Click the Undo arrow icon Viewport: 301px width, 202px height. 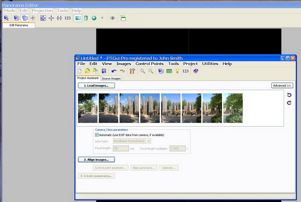[x=114, y=71]
